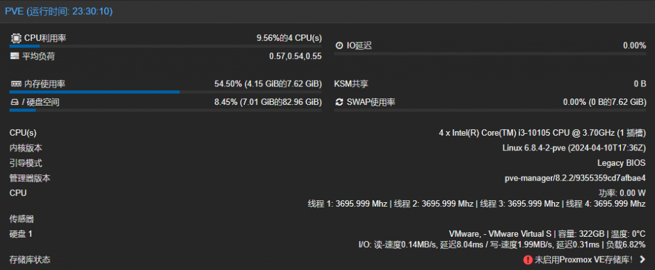Screen dimensions: 655x270
Task: Click the red warning icon in 存储库状态
Action: click(528, 260)
